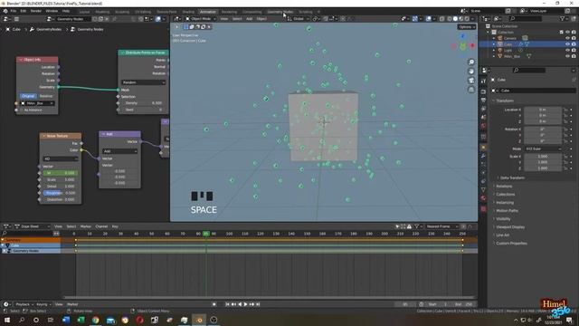
Task: Select the box select tool icon in viewport
Action: (185, 27)
